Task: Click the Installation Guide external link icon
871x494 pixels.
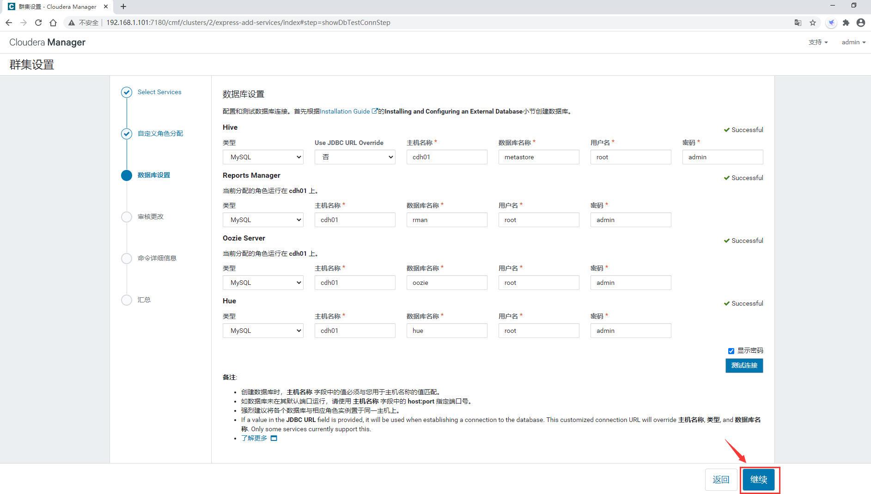Action: click(x=375, y=111)
